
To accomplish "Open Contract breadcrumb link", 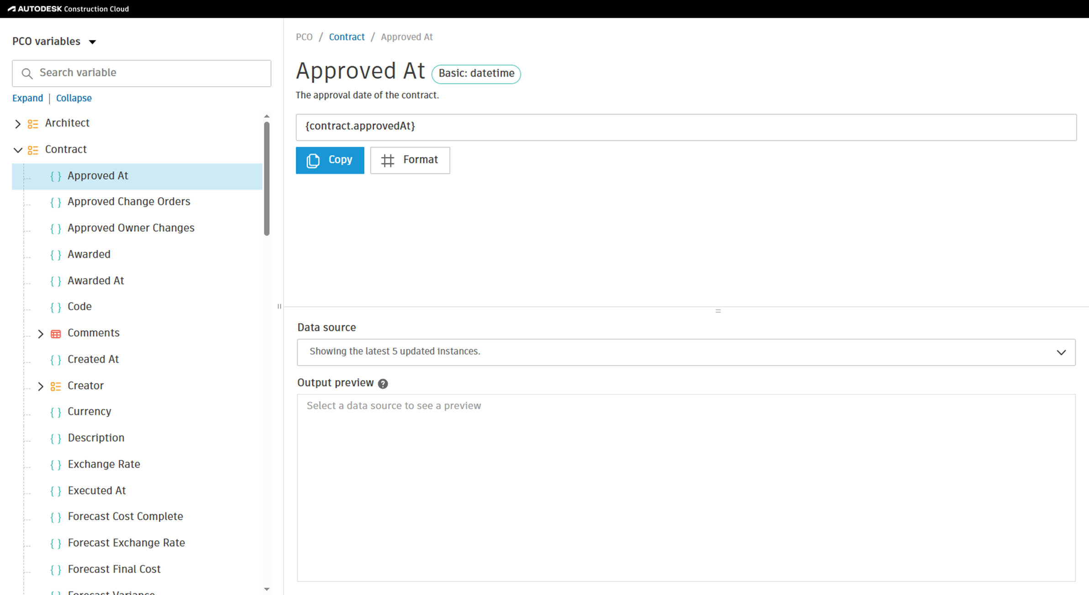I will tap(347, 37).
